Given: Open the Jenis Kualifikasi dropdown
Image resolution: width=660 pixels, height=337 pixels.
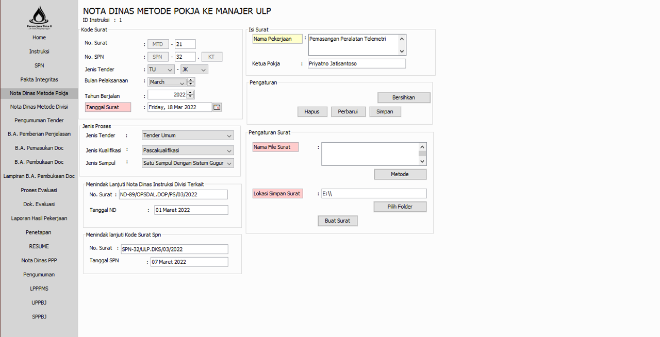Looking at the screenshot, I should [x=229, y=150].
